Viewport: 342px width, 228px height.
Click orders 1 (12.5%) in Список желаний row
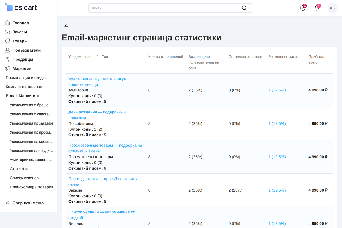pyautogui.click(x=277, y=223)
